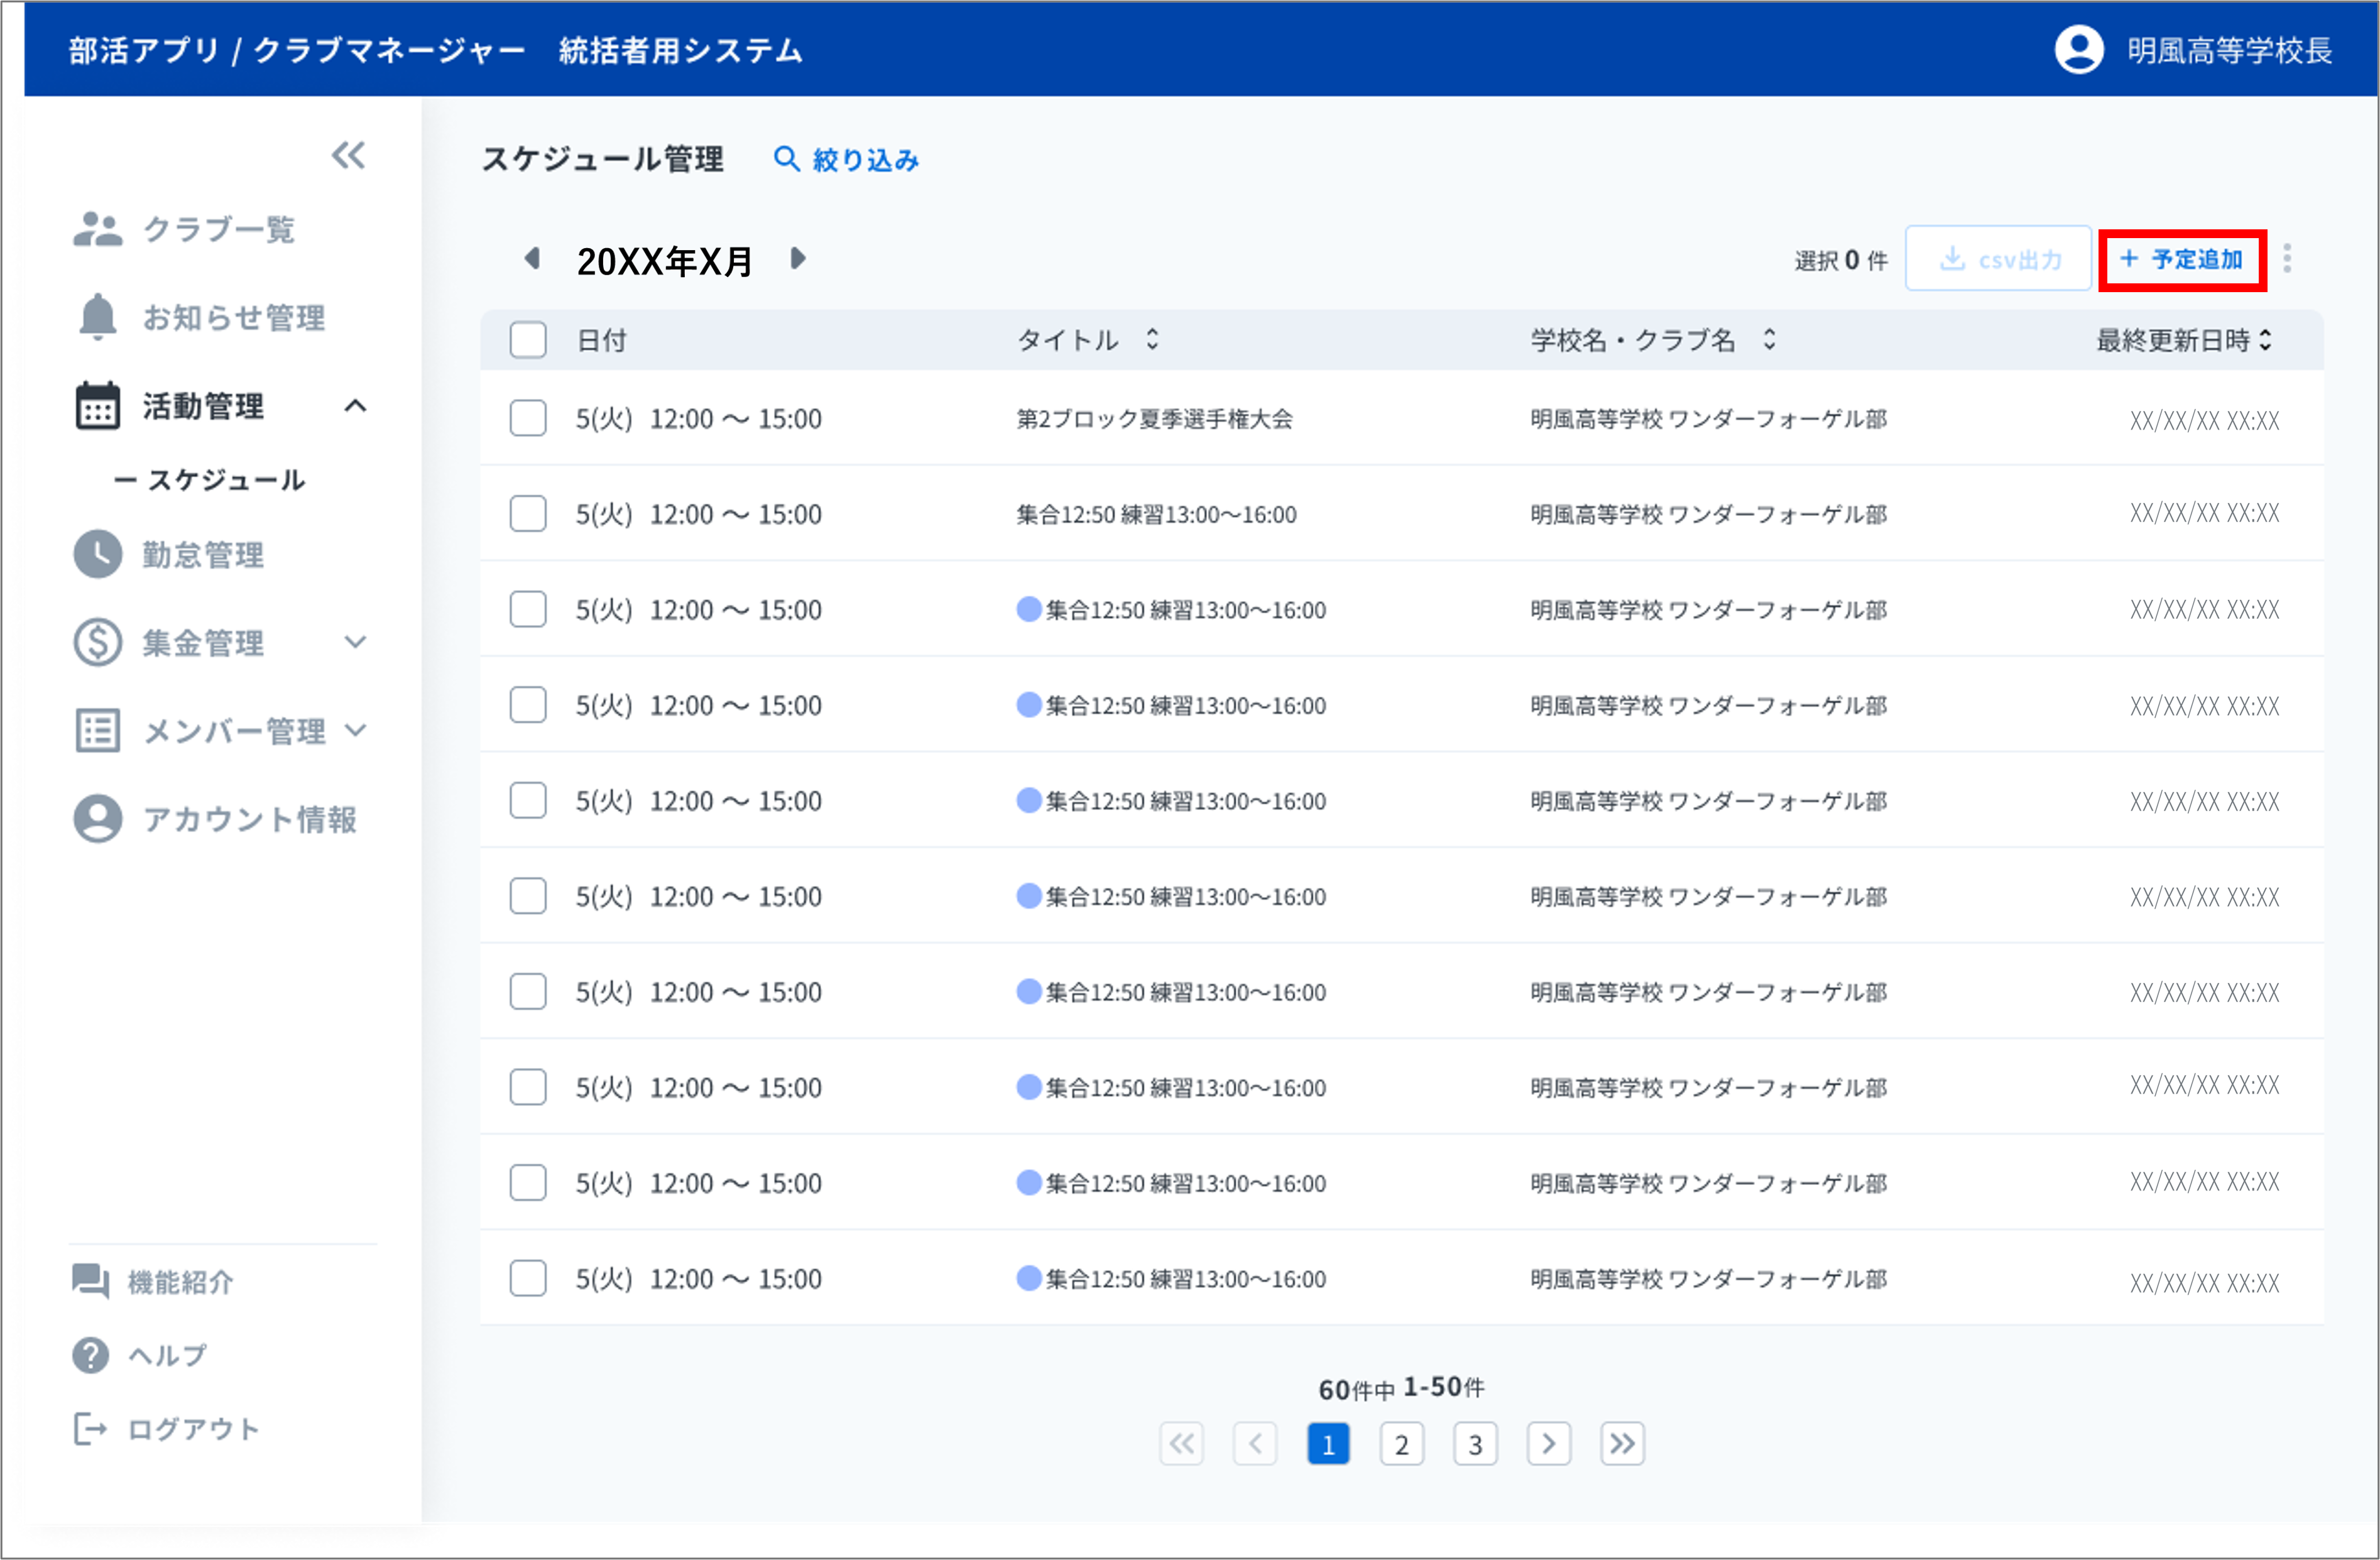Open 機能紹介 from the sidebar
The image size is (2380, 1560).
click(179, 1282)
